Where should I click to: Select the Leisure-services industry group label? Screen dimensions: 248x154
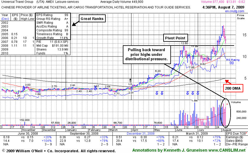67,2
